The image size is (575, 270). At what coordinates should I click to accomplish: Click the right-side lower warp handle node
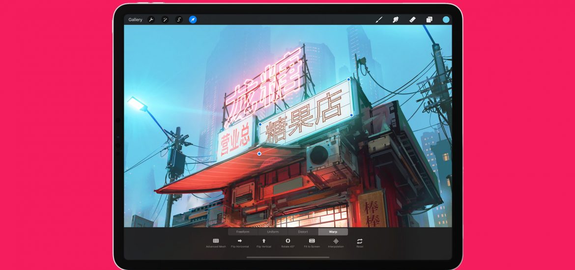coord(351,115)
